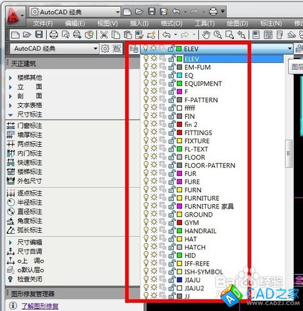Screen dimensions: 303x311
Task: Click Plot printer icon in quick access toolbar
Action: (213, 12)
